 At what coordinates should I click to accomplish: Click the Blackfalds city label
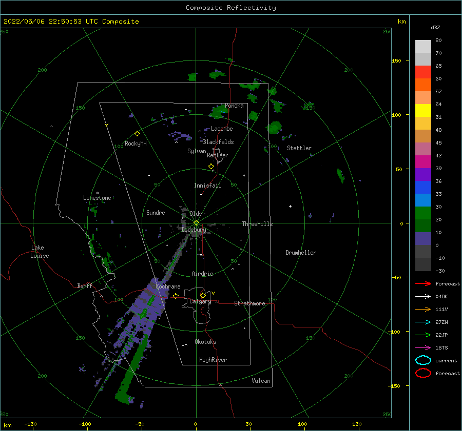click(x=218, y=142)
